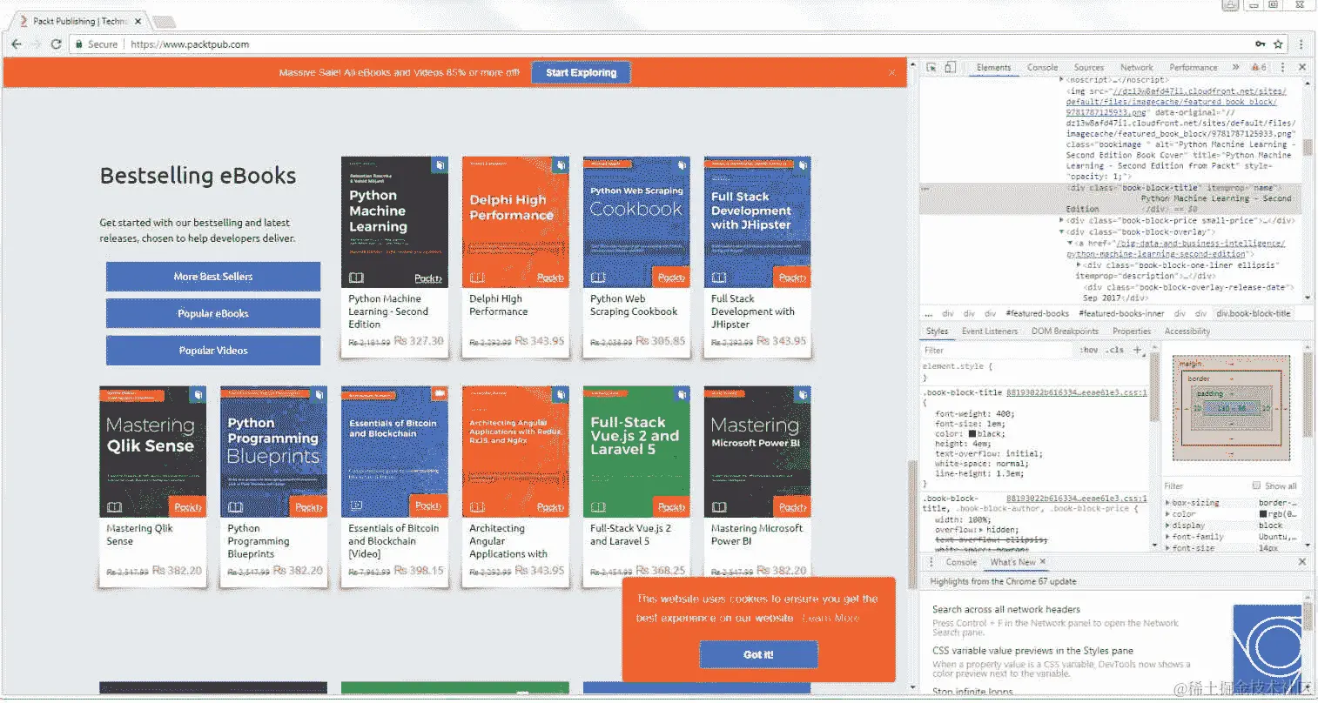Follow the Learn More link in cookie notice
This screenshot has width=1318, height=703.
tap(830, 619)
